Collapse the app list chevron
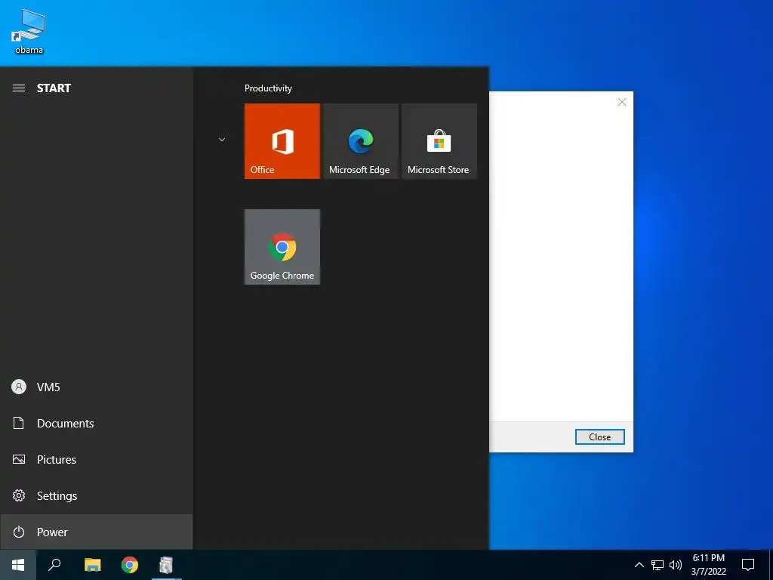 click(222, 140)
